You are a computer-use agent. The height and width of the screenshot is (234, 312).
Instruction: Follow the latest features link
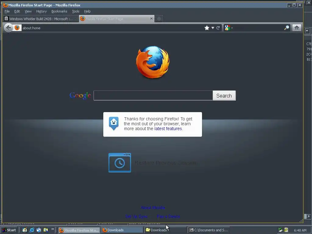click(168, 129)
